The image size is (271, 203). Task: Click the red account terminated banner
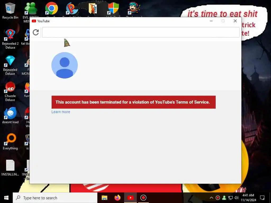pyautogui.click(x=134, y=102)
